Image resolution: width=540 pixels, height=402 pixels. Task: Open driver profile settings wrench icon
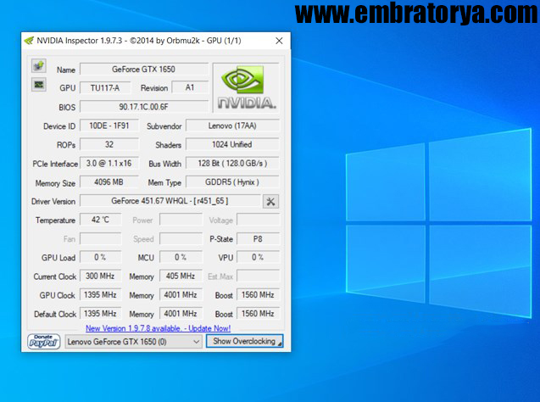pos(270,202)
